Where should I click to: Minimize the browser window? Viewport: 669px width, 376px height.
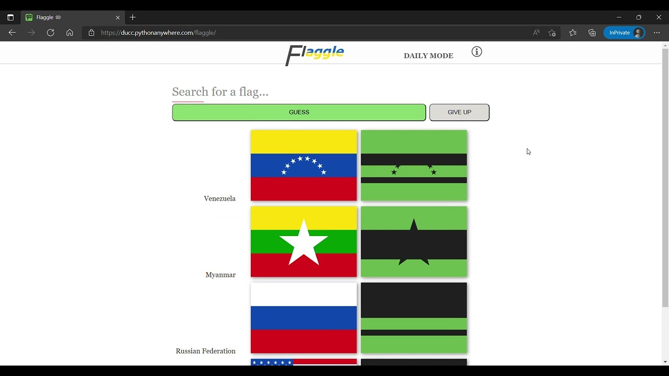click(x=619, y=17)
